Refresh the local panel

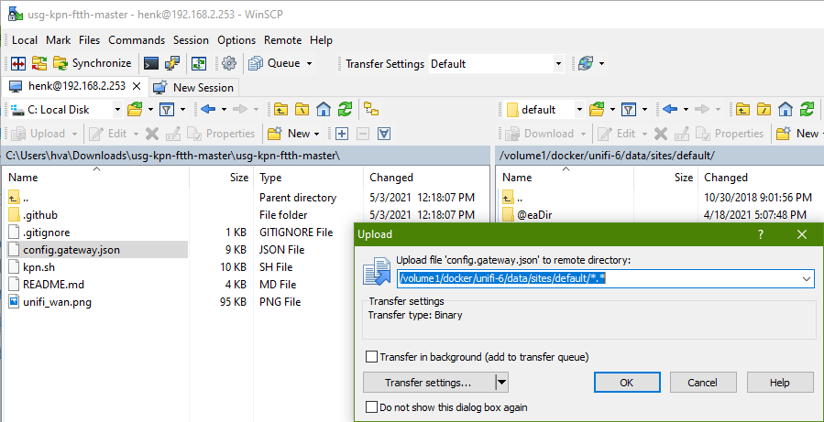[345, 110]
